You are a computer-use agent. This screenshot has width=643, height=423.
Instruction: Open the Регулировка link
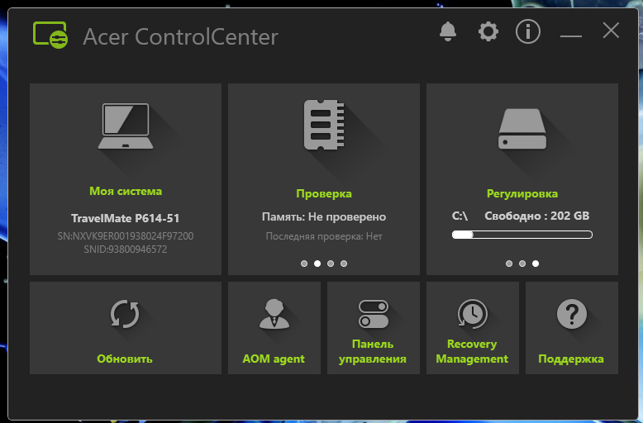point(522,193)
